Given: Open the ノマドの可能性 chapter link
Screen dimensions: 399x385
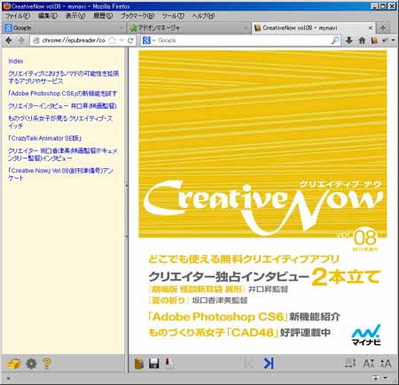Looking at the screenshot, I should [x=63, y=77].
